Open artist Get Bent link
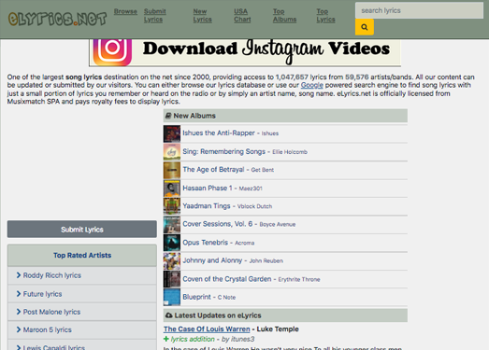 pos(263,170)
